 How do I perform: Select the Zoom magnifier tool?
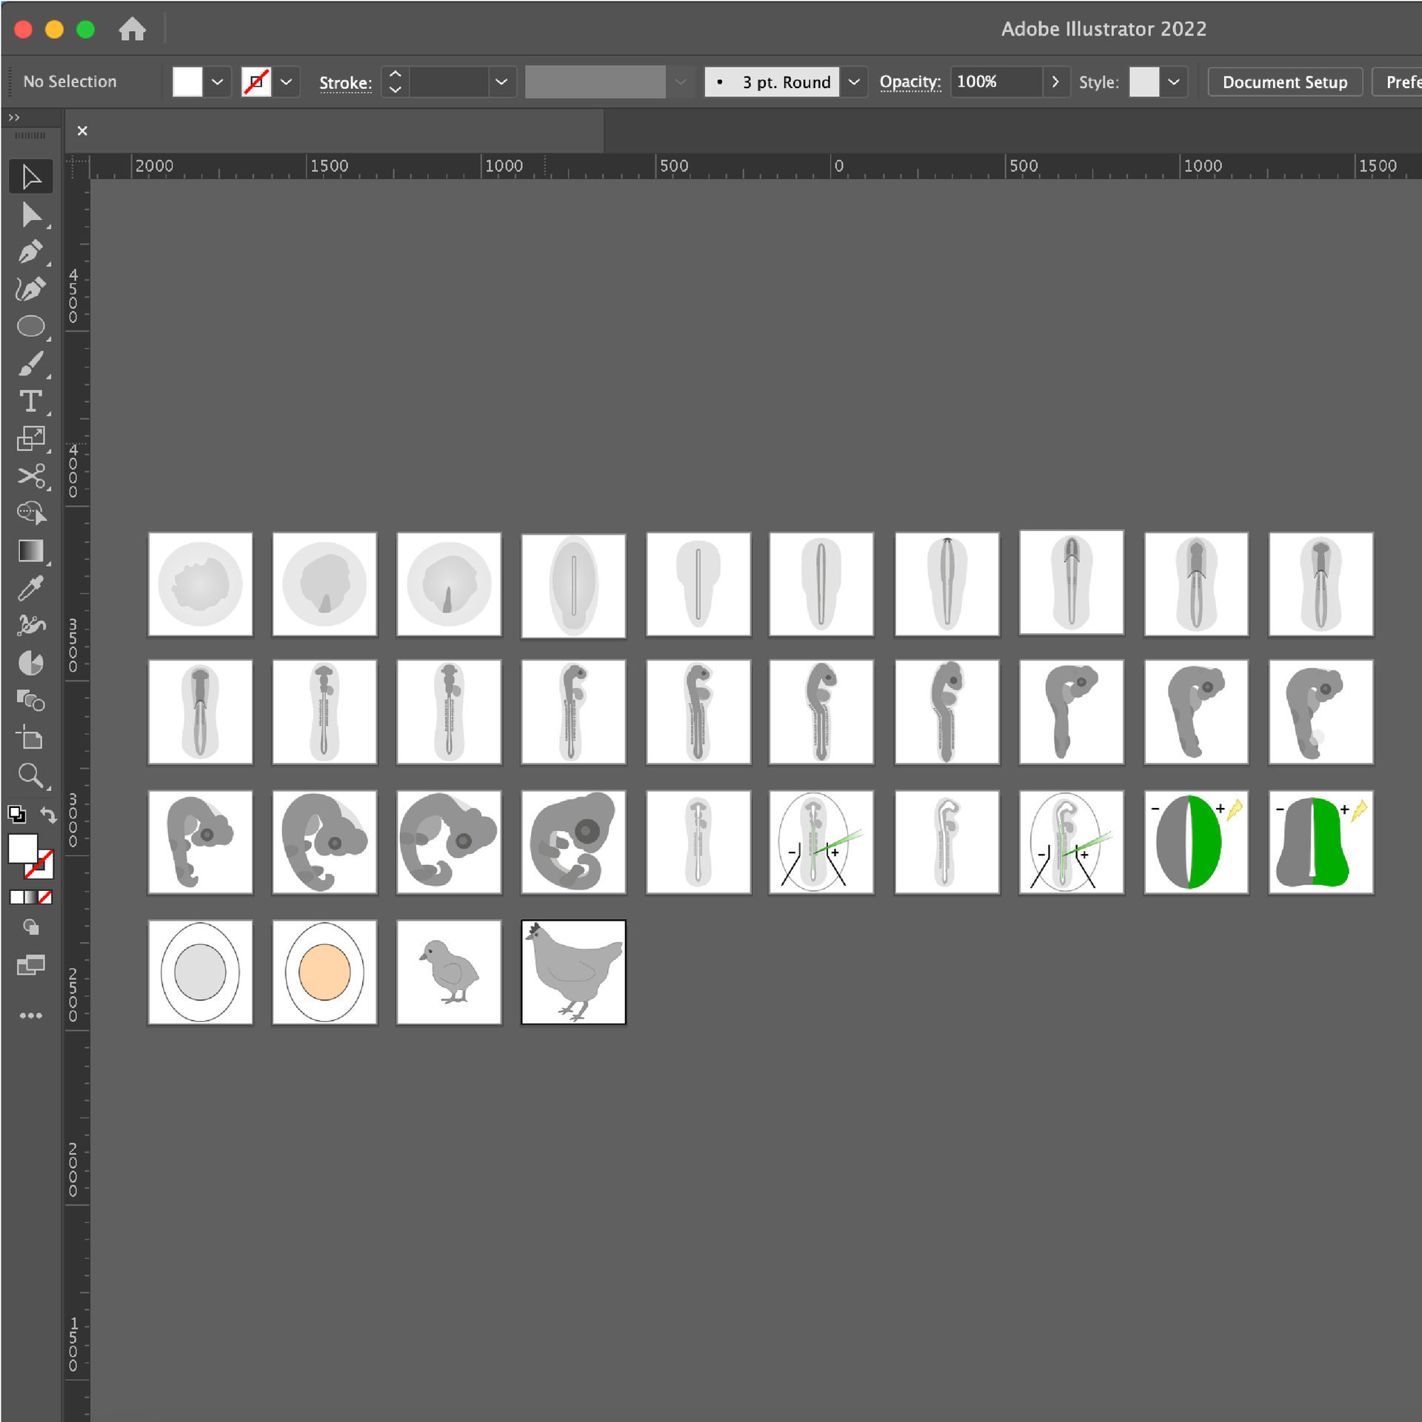tap(30, 775)
